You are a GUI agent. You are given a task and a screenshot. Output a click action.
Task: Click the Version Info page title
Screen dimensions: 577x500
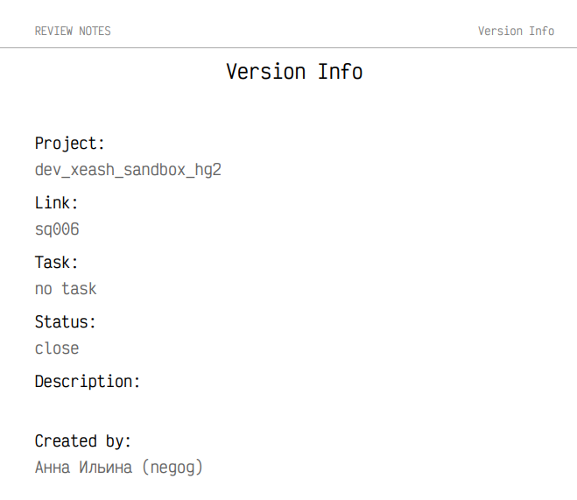(294, 72)
